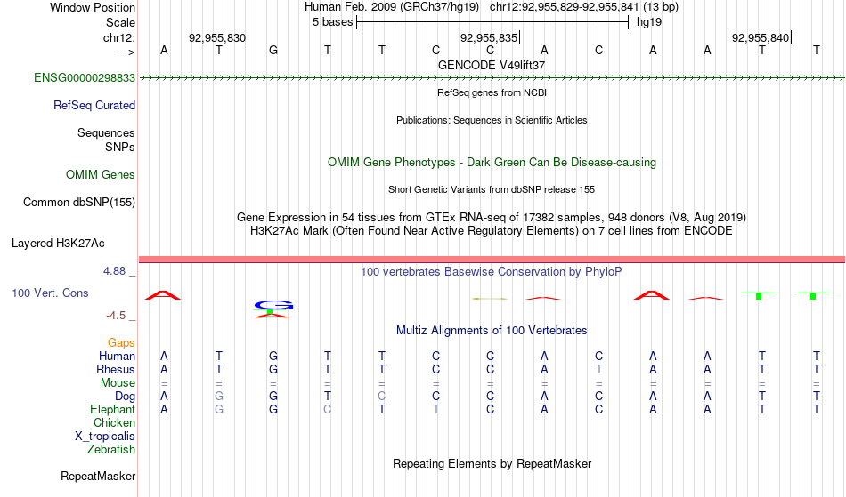Image resolution: width=846 pixels, height=497 pixels.
Task: Click the Common dbSNP(155) track label
Action: click(78, 203)
